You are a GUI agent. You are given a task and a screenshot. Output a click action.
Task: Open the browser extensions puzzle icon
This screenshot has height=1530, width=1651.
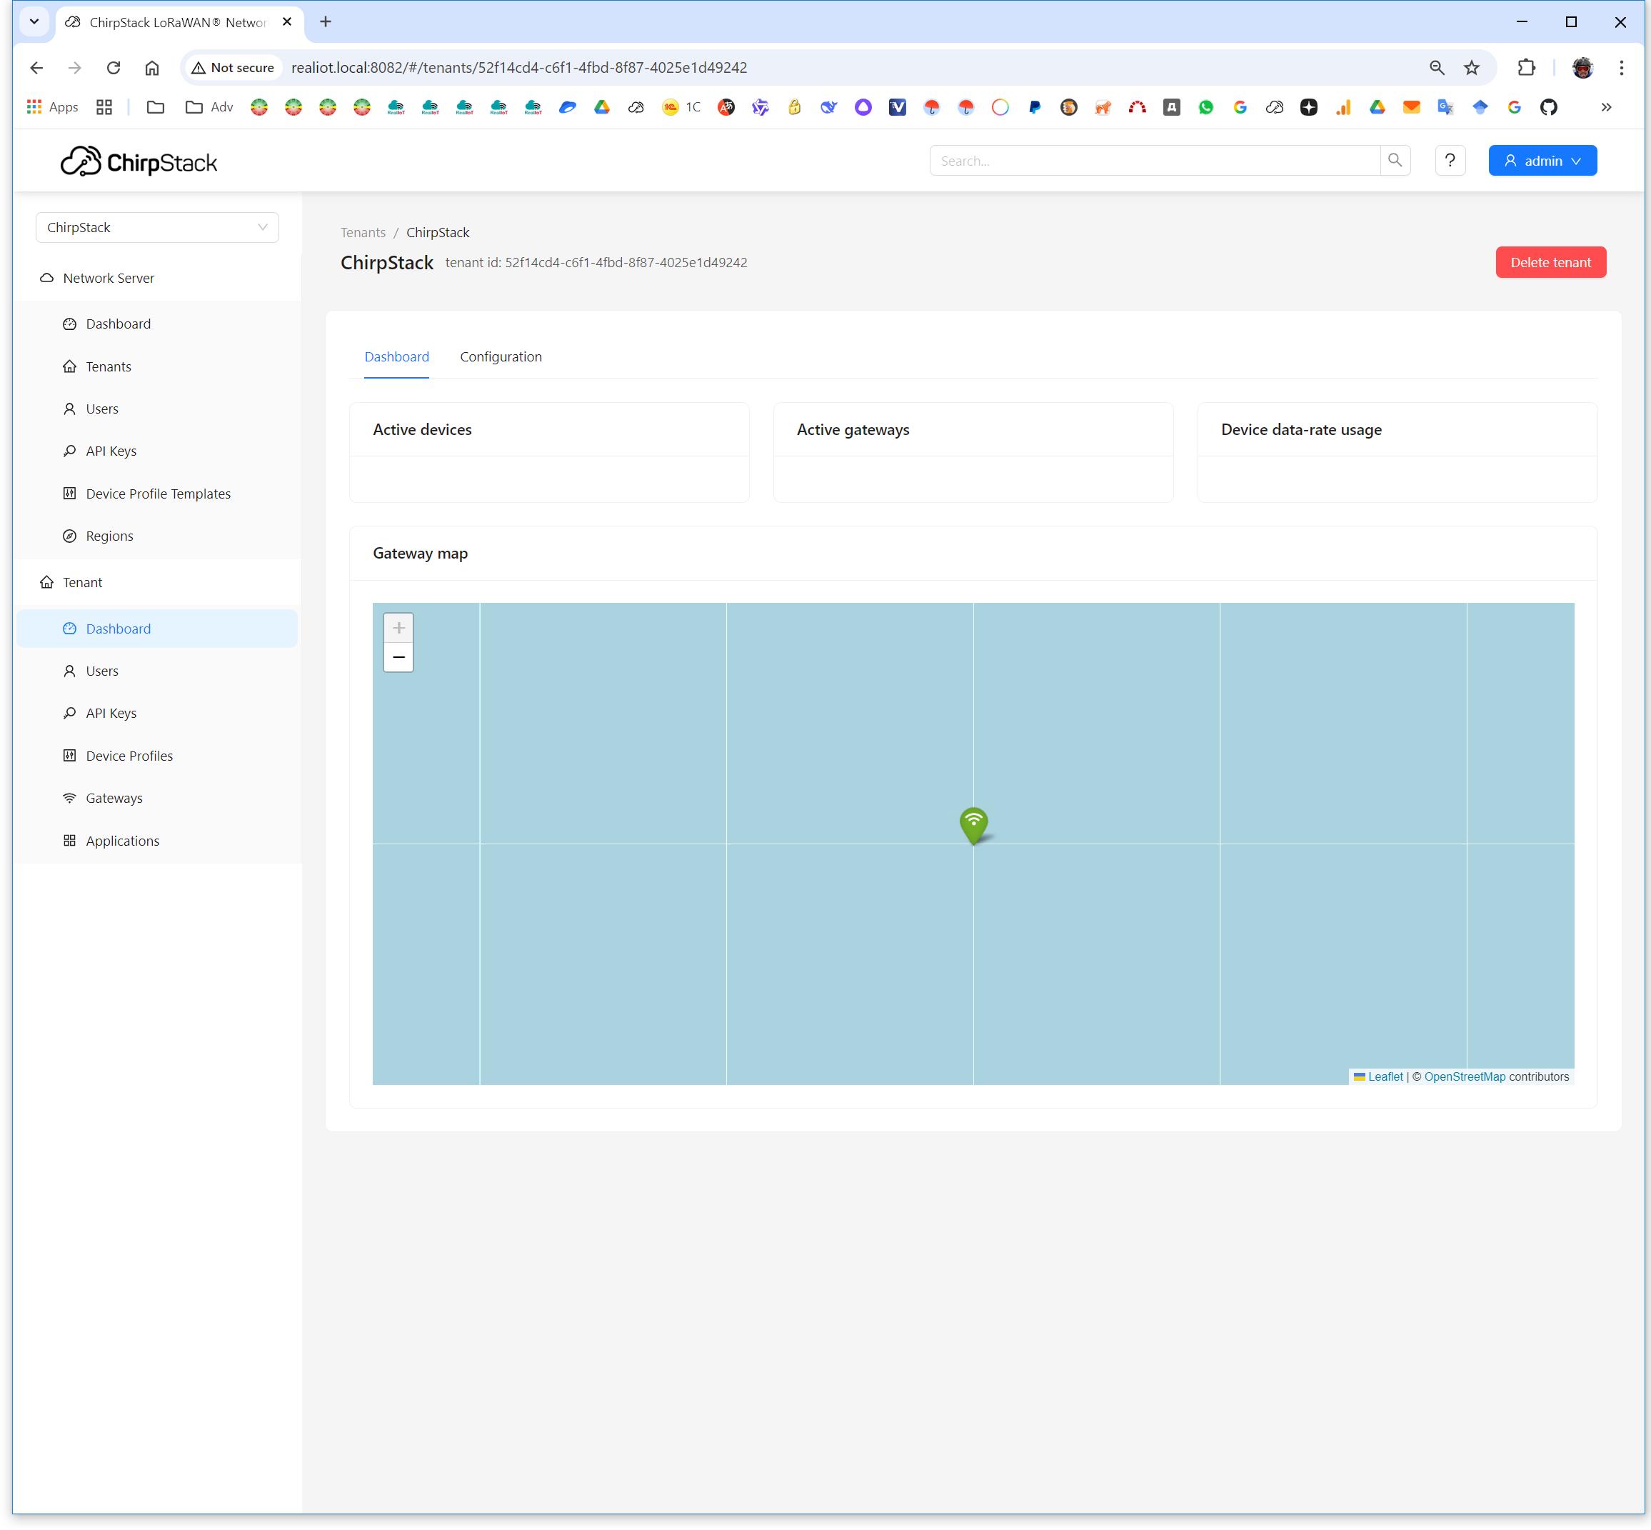(x=1526, y=68)
